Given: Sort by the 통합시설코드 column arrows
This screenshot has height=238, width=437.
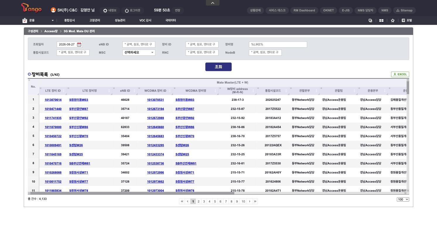Looking at the screenshot, I should (x=286, y=91).
